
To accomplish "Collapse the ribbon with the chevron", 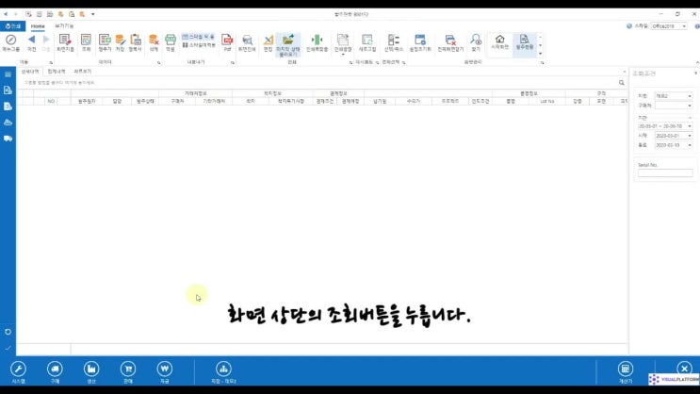I will pyautogui.click(x=697, y=62).
